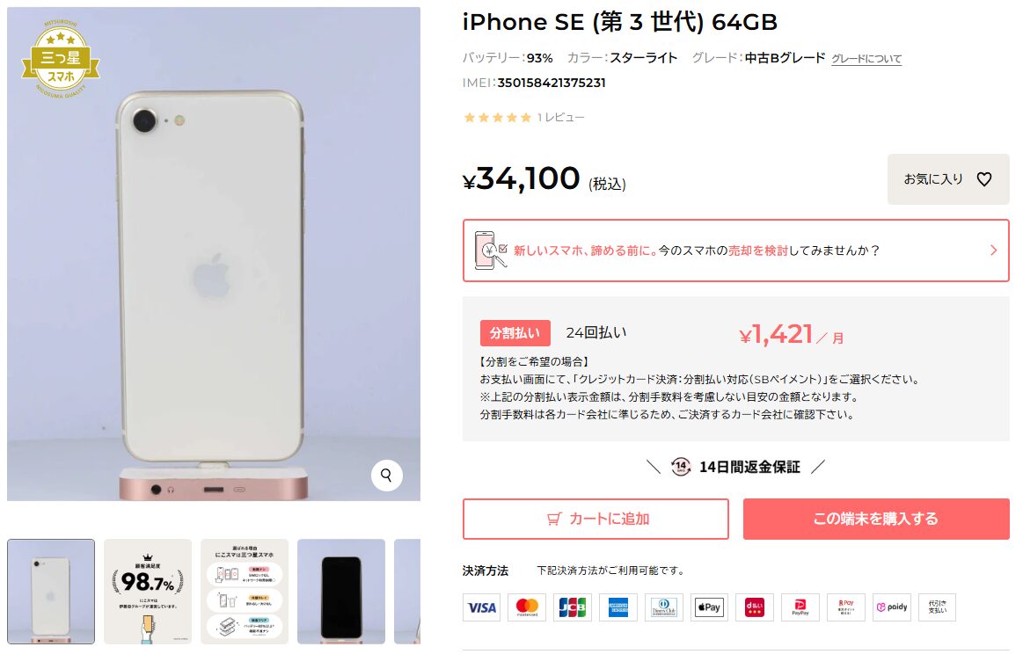Select the d払い payment icon

click(755, 607)
